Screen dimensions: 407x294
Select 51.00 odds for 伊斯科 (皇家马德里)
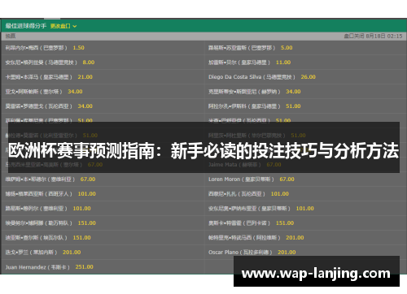coord(293,106)
